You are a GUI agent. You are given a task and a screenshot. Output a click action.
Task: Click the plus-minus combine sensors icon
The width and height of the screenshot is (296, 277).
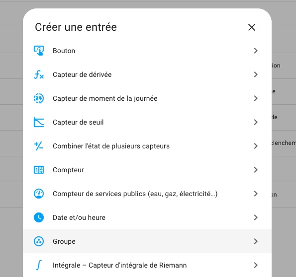pos(39,146)
